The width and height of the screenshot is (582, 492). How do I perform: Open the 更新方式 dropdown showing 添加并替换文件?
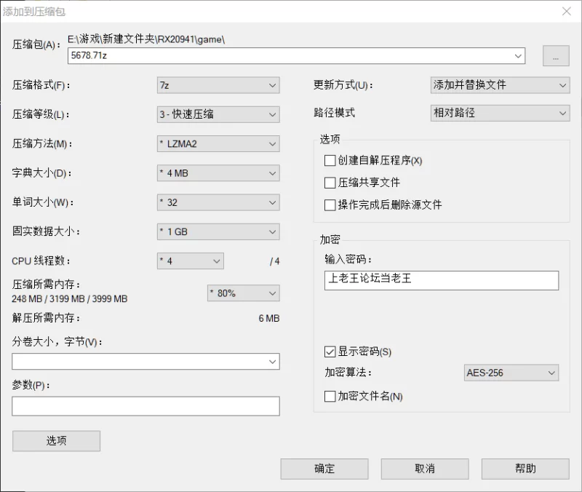coord(500,85)
